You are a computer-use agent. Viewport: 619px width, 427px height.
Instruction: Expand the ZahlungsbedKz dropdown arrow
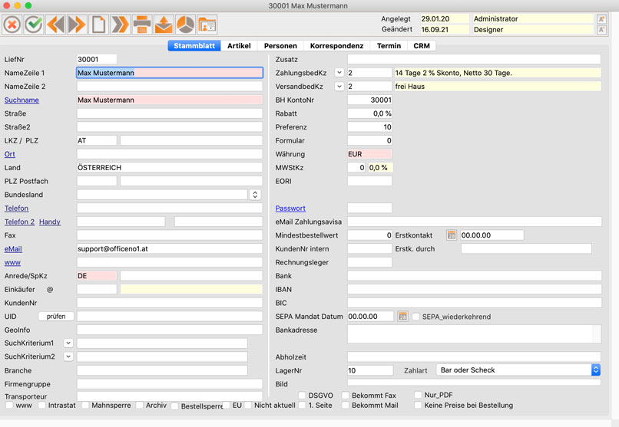pos(339,73)
